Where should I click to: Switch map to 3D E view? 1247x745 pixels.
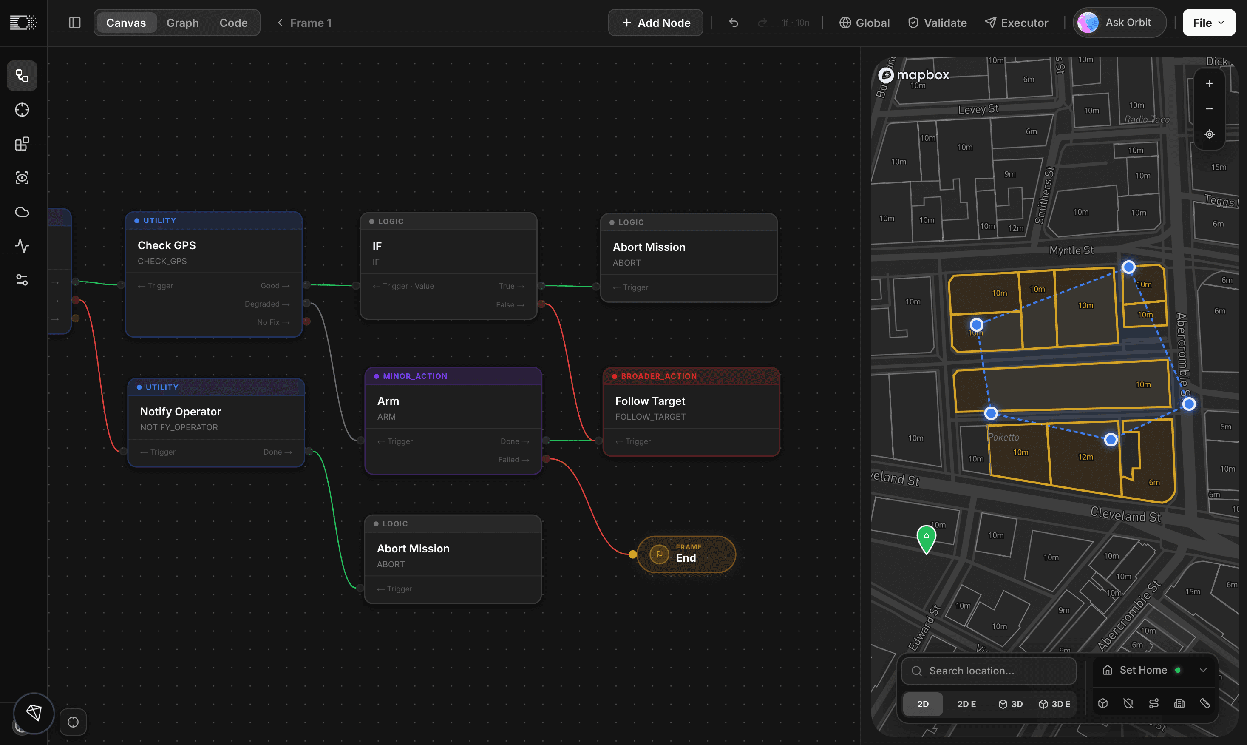(x=1054, y=704)
